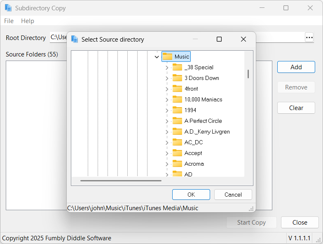Select the _38 Special folder label

point(199,67)
